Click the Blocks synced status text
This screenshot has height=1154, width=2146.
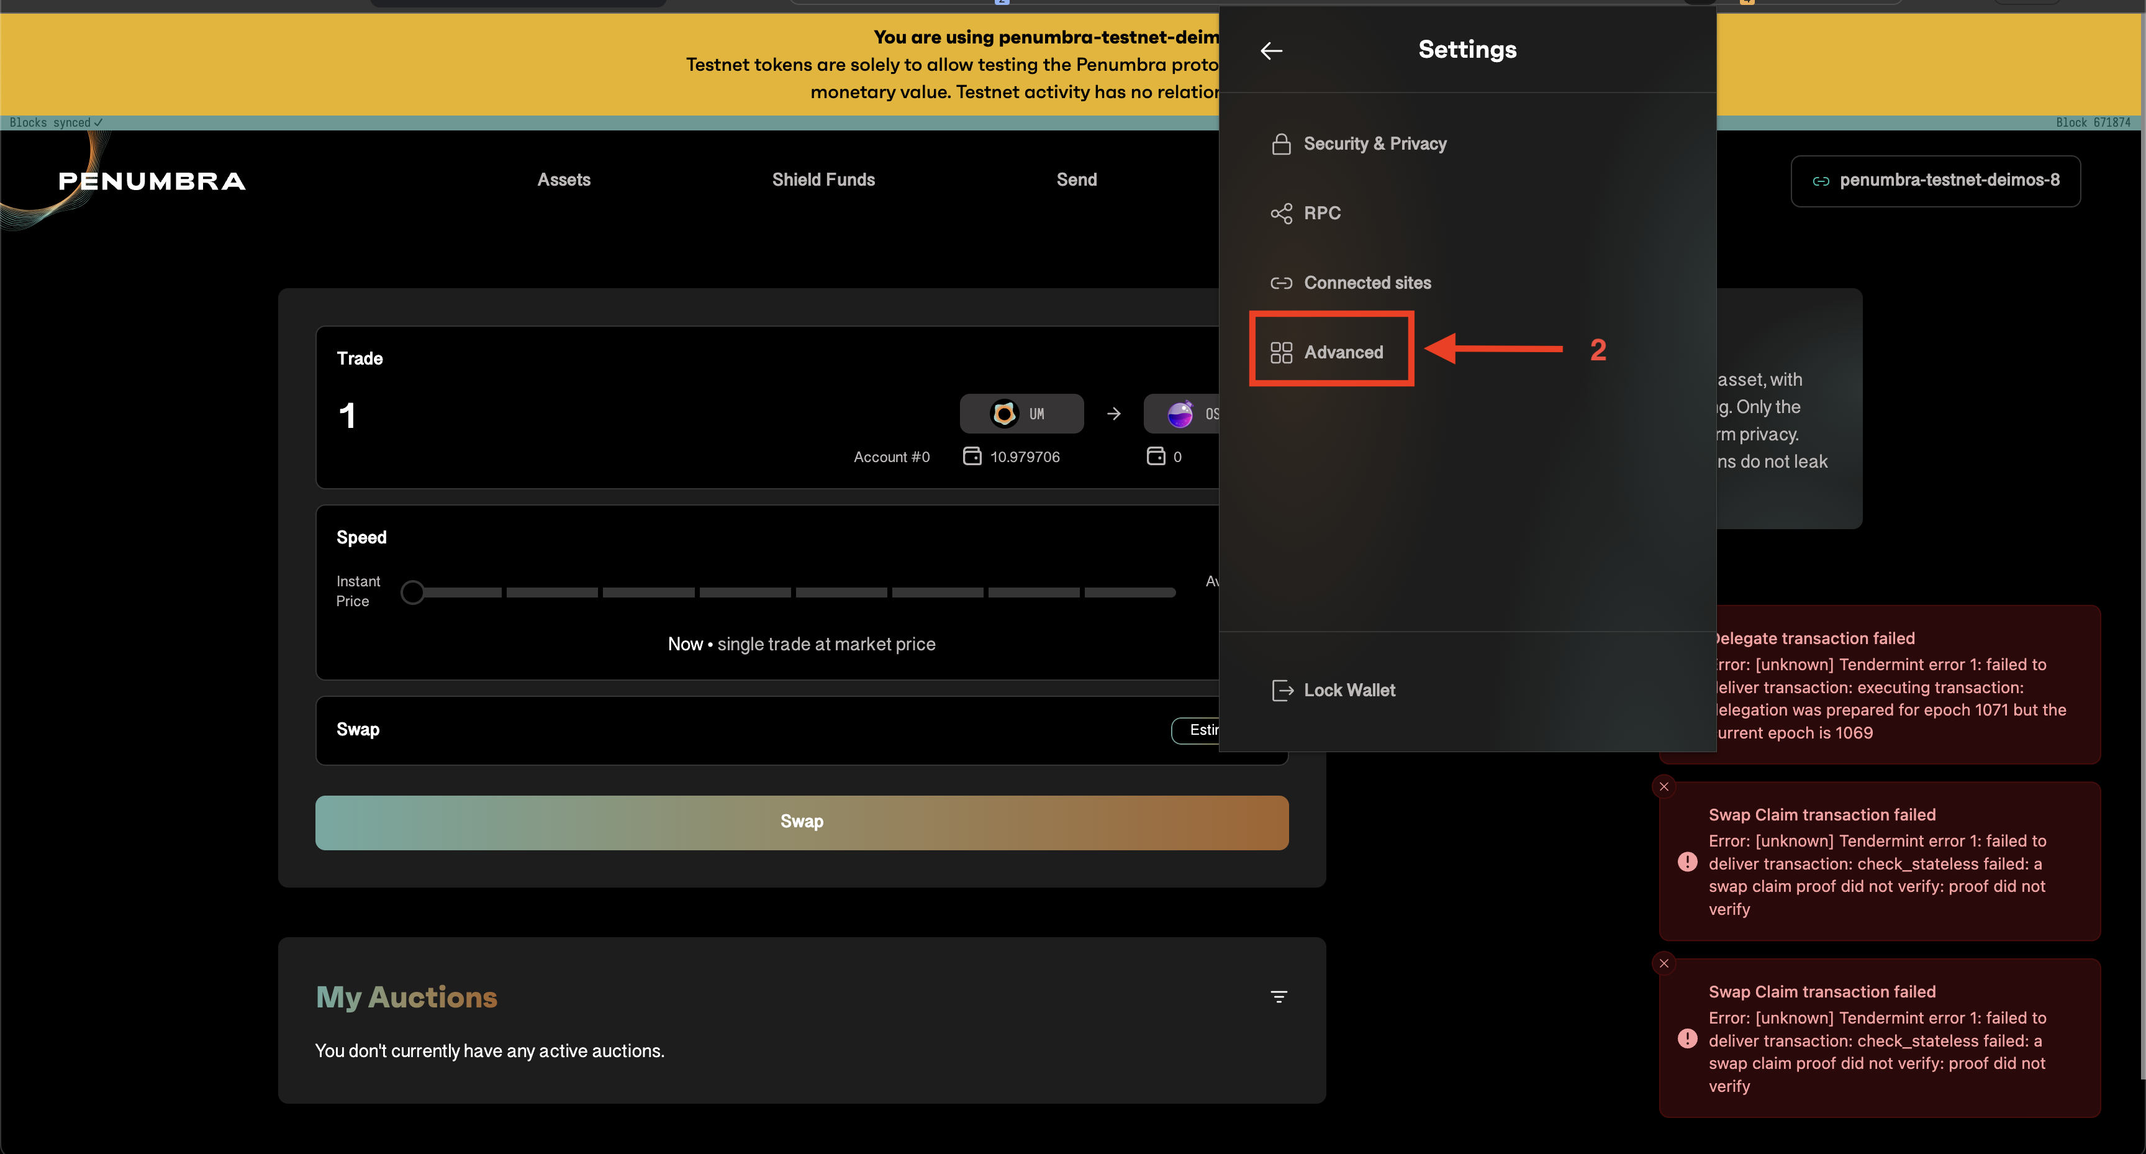tap(56, 122)
